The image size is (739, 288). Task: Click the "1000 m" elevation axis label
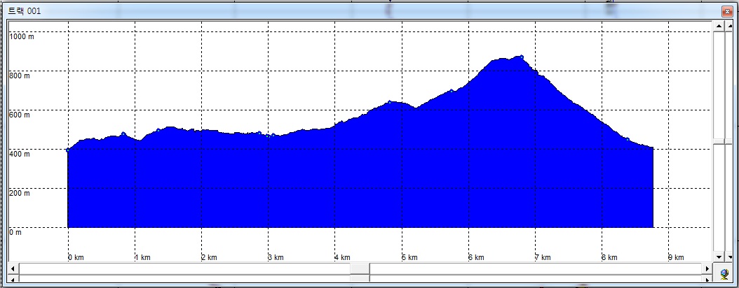pyautogui.click(x=22, y=36)
